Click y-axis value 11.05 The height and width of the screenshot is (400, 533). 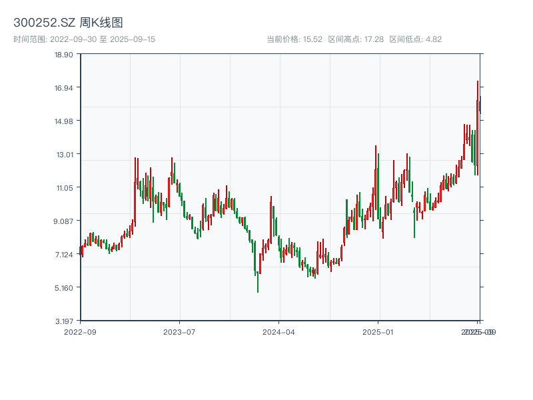point(65,188)
